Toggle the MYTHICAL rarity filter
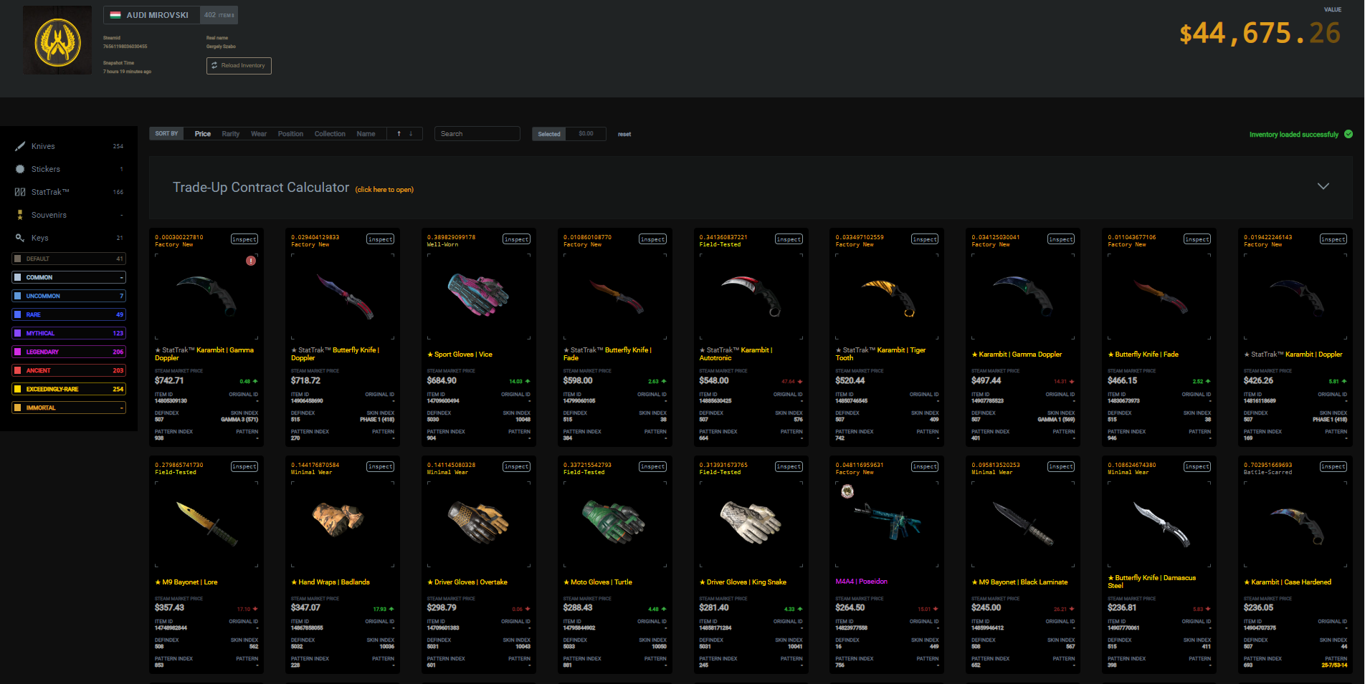 click(69, 333)
